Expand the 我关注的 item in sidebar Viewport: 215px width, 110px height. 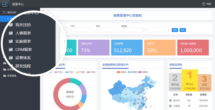coord(12,12)
